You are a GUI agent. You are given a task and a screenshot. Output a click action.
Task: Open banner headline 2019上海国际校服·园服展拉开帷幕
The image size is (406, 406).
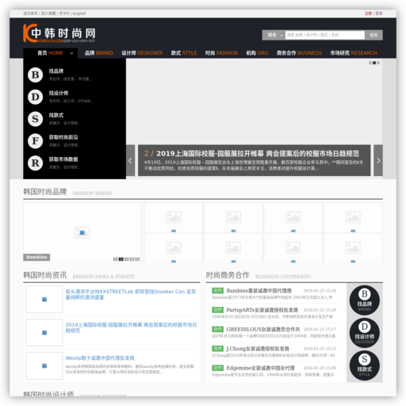pyautogui.click(x=258, y=154)
